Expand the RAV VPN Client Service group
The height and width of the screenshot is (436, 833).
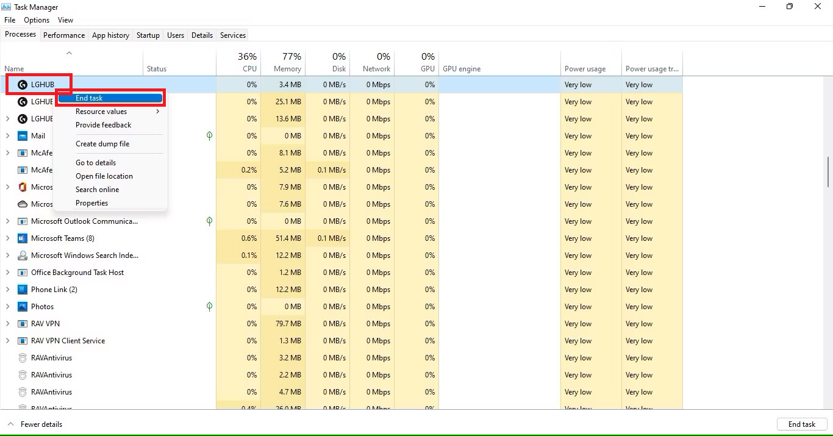[x=7, y=341]
